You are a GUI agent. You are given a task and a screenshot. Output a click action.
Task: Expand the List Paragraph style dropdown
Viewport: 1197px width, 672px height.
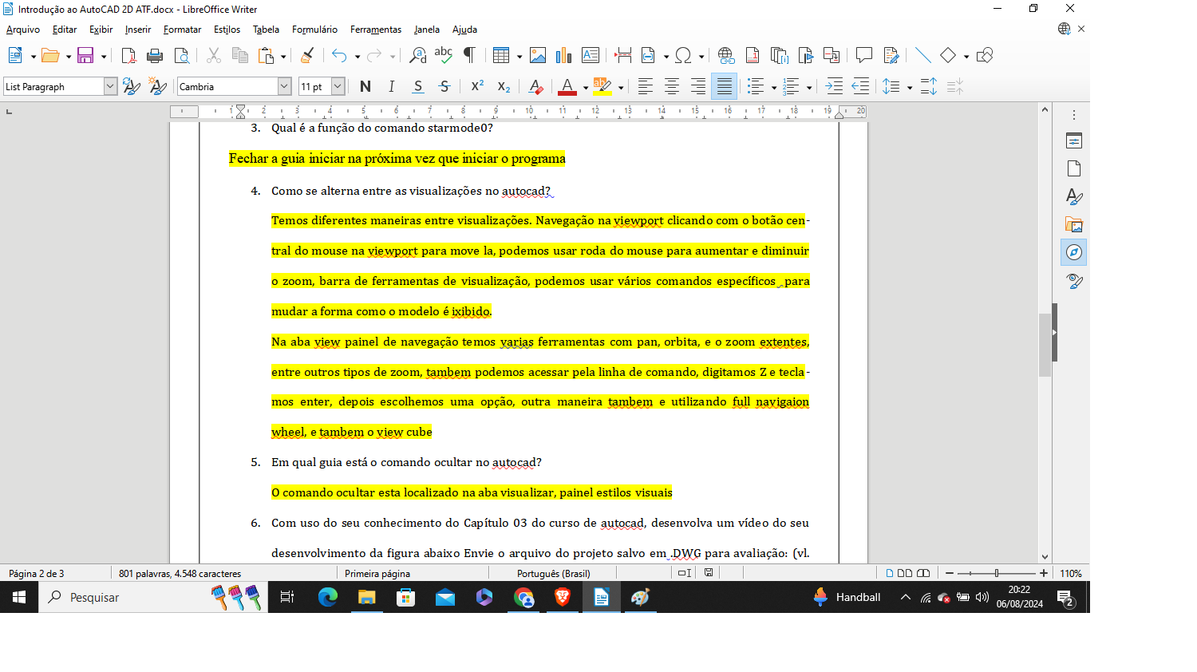[x=110, y=86]
